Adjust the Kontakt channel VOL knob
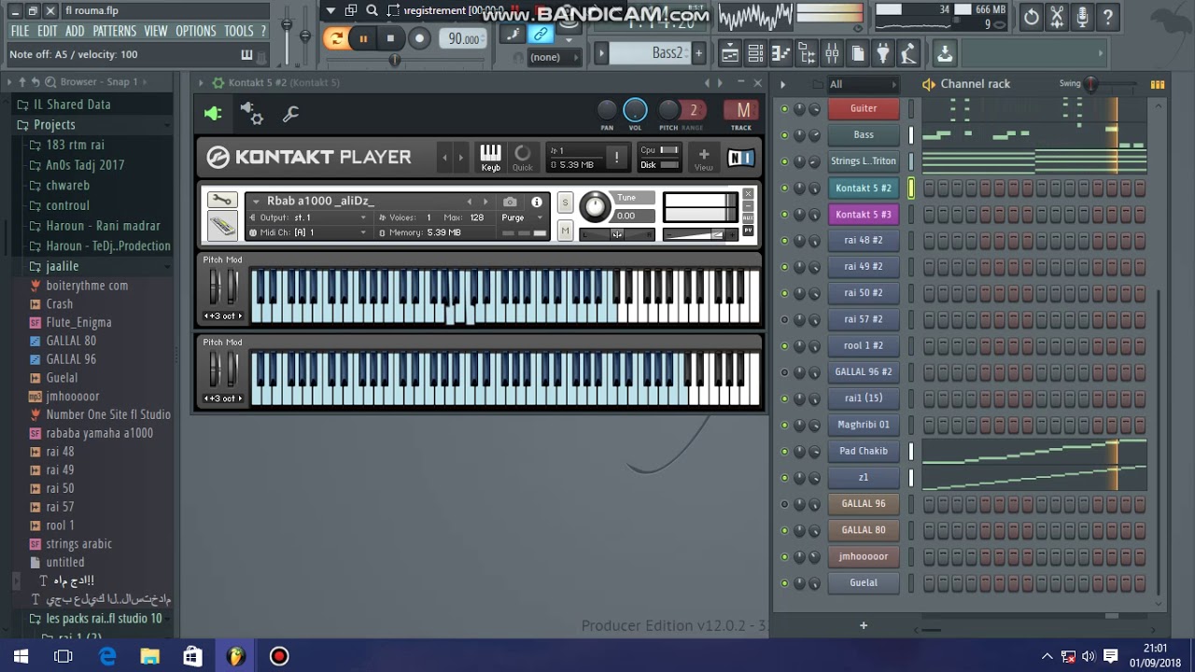 (635, 112)
